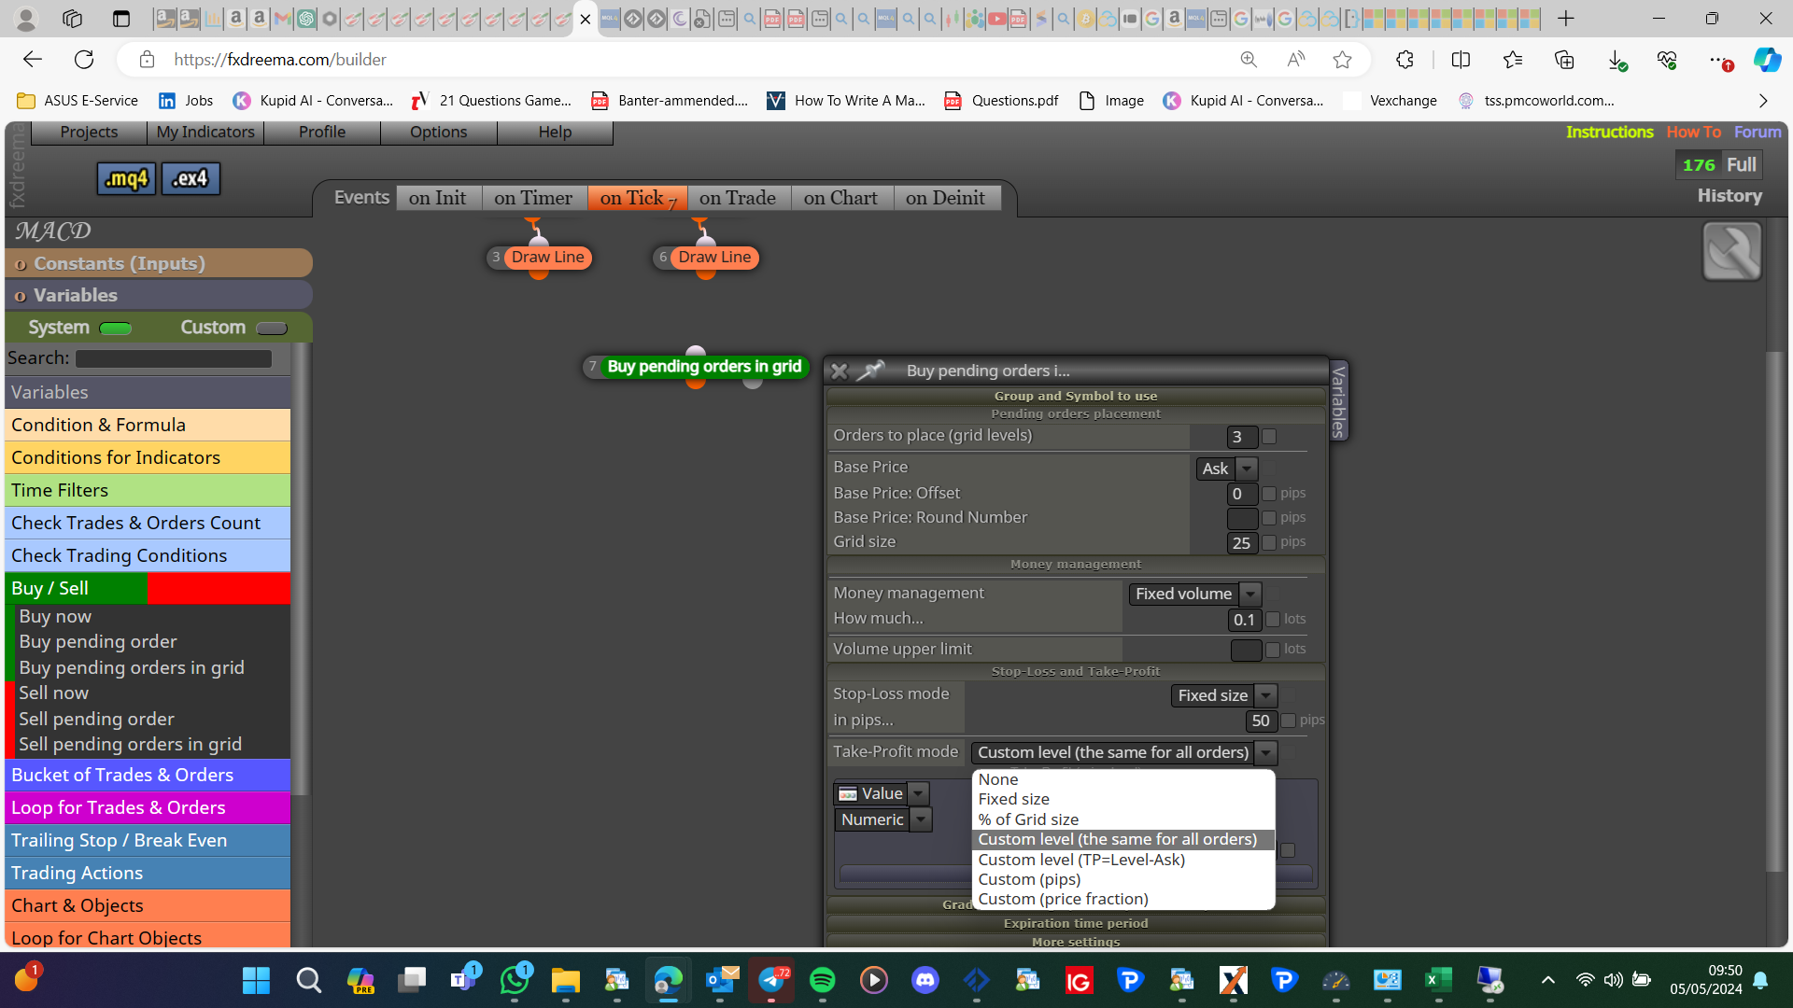Open History panel
The height and width of the screenshot is (1008, 1793).
(x=1729, y=196)
